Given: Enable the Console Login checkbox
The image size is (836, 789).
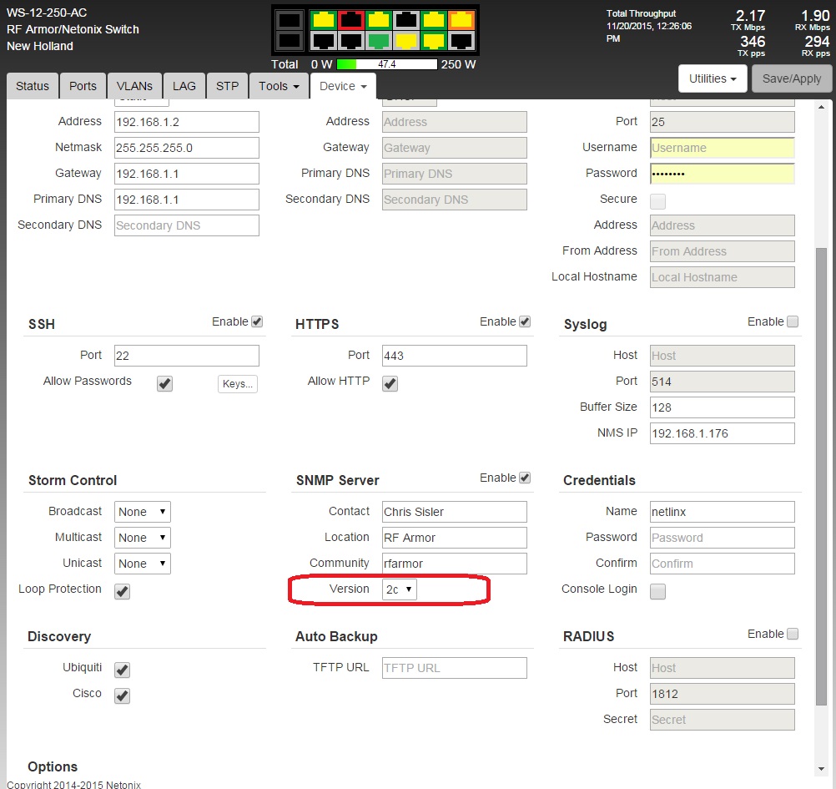Looking at the screenshot, I should point(657,591).
